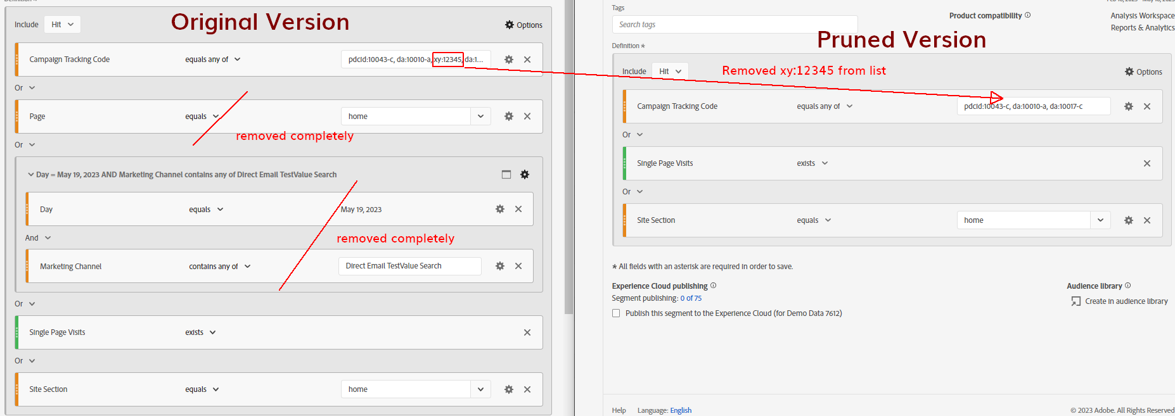Check Publish this segment to Experience Cloud

[616, 313]
